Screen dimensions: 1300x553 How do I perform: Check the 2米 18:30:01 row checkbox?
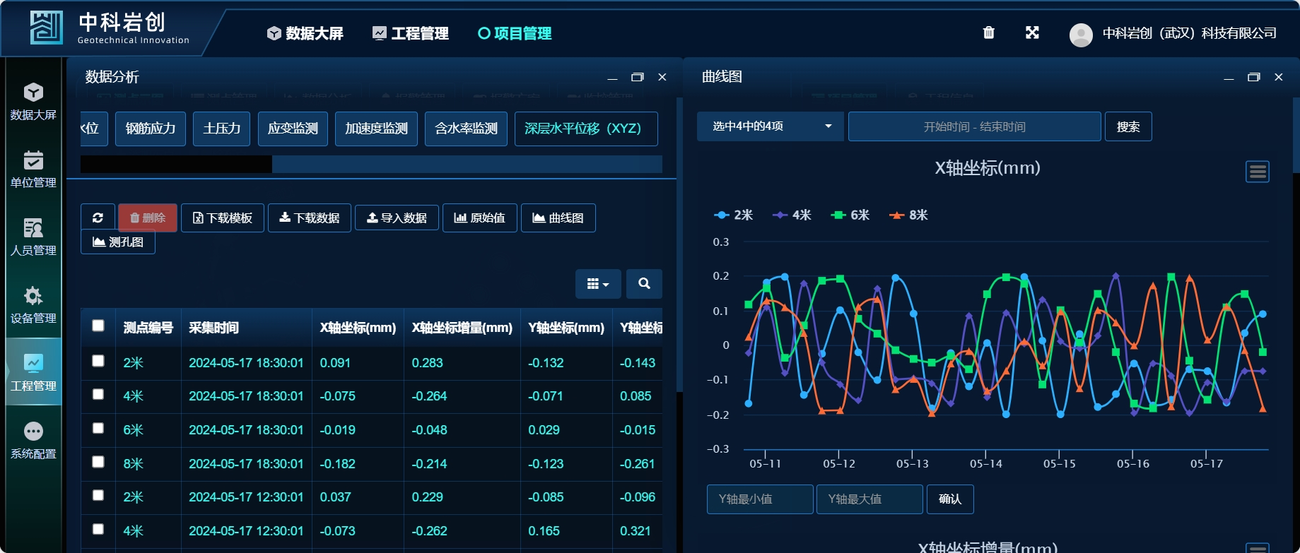point(98,361)
